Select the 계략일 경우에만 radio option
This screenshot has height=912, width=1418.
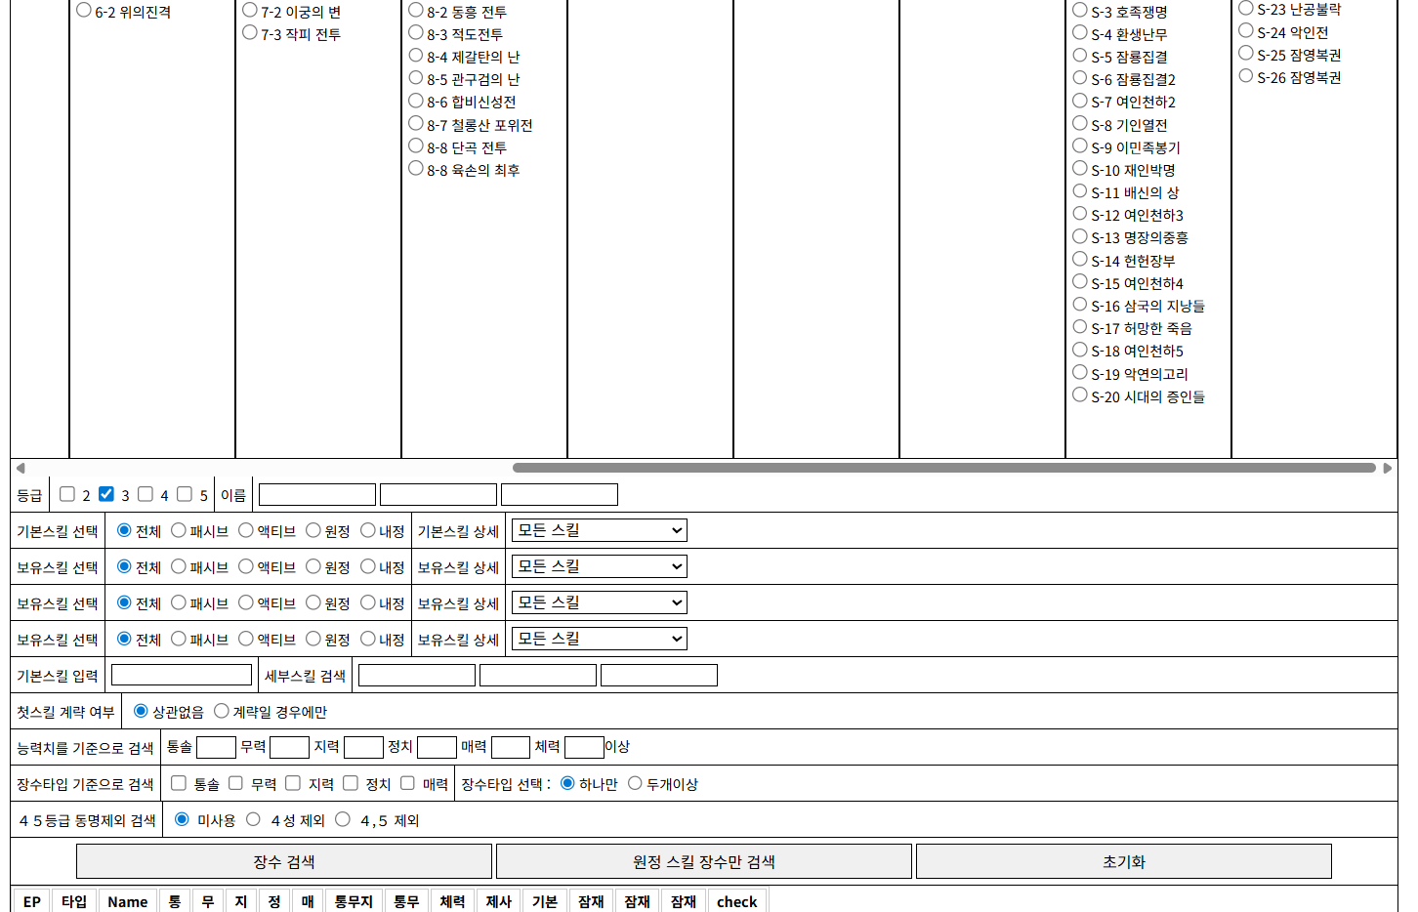click(222, 711)
